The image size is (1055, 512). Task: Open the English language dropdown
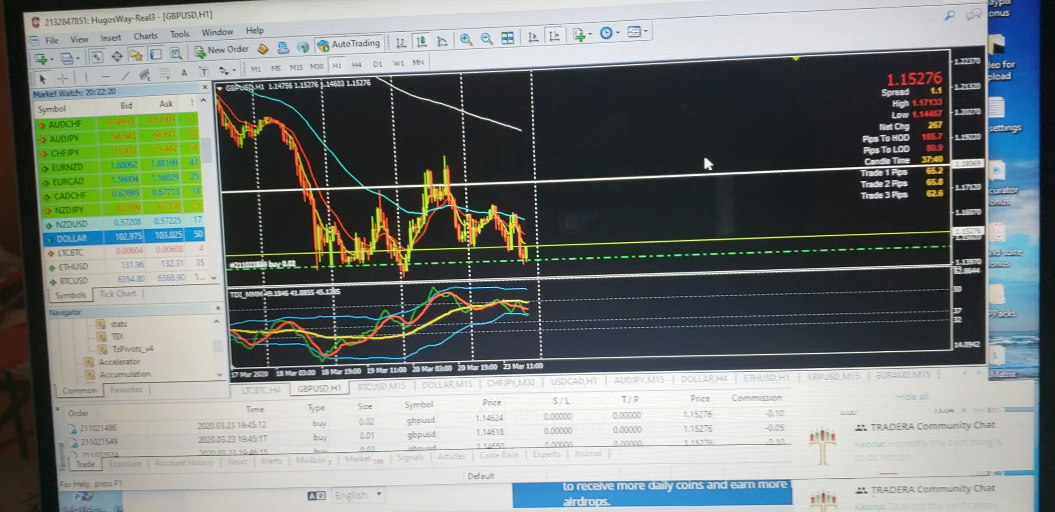358,495
